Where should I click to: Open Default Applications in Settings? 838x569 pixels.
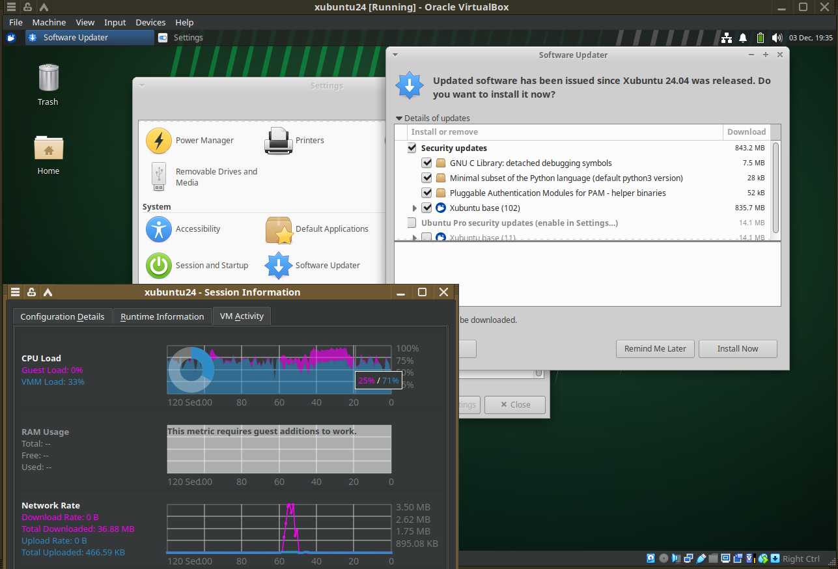tap(317, 229)
